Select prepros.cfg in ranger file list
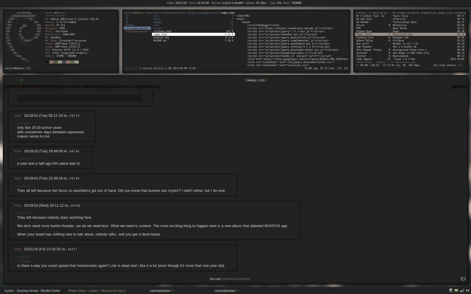The image size is (471, 294). coord(193,38)
